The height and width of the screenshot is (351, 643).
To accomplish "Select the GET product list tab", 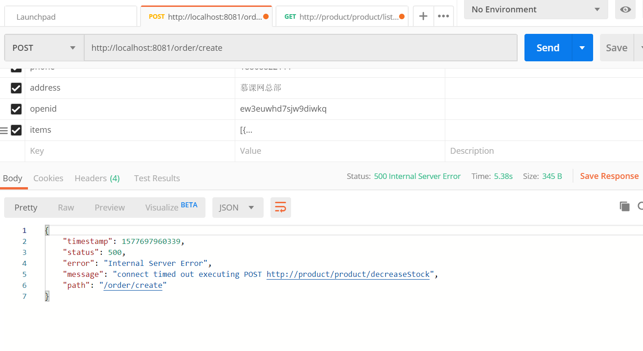I will [342, 17].
